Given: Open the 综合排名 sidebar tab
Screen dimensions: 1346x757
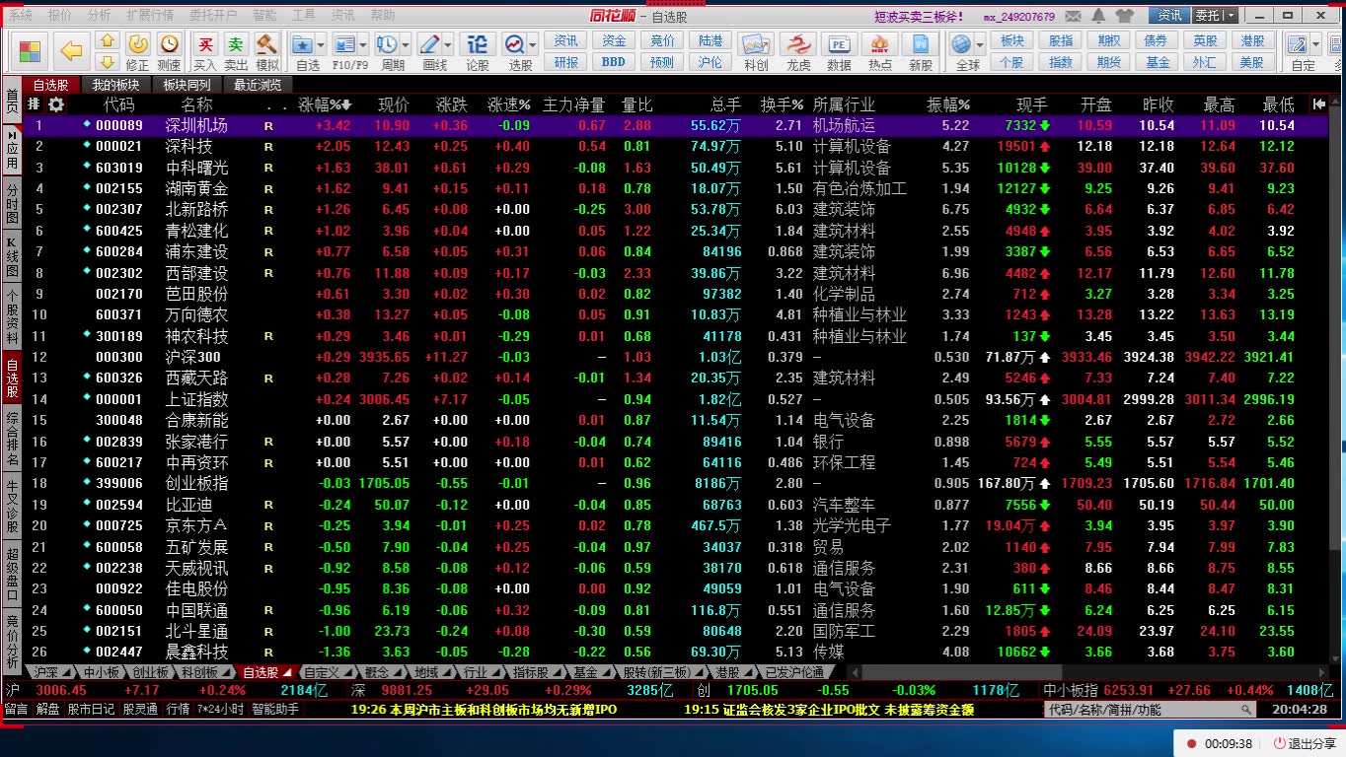Looking at the screenshot, I should pyautogui.click(x=12, y=440).
